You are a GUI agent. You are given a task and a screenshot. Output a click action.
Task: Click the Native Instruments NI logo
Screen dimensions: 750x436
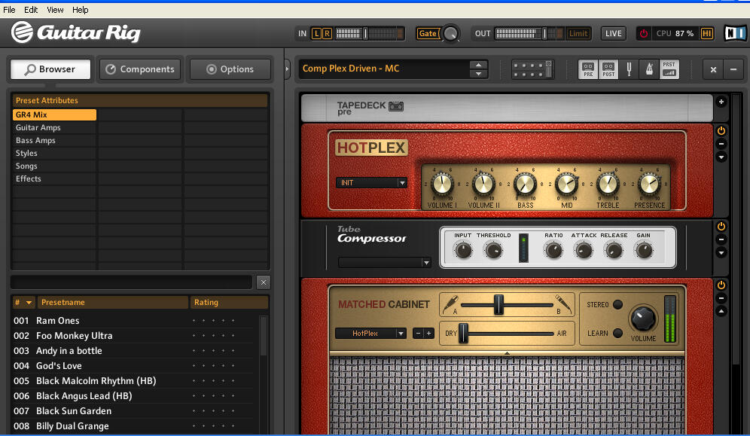[x=735, y=33]
